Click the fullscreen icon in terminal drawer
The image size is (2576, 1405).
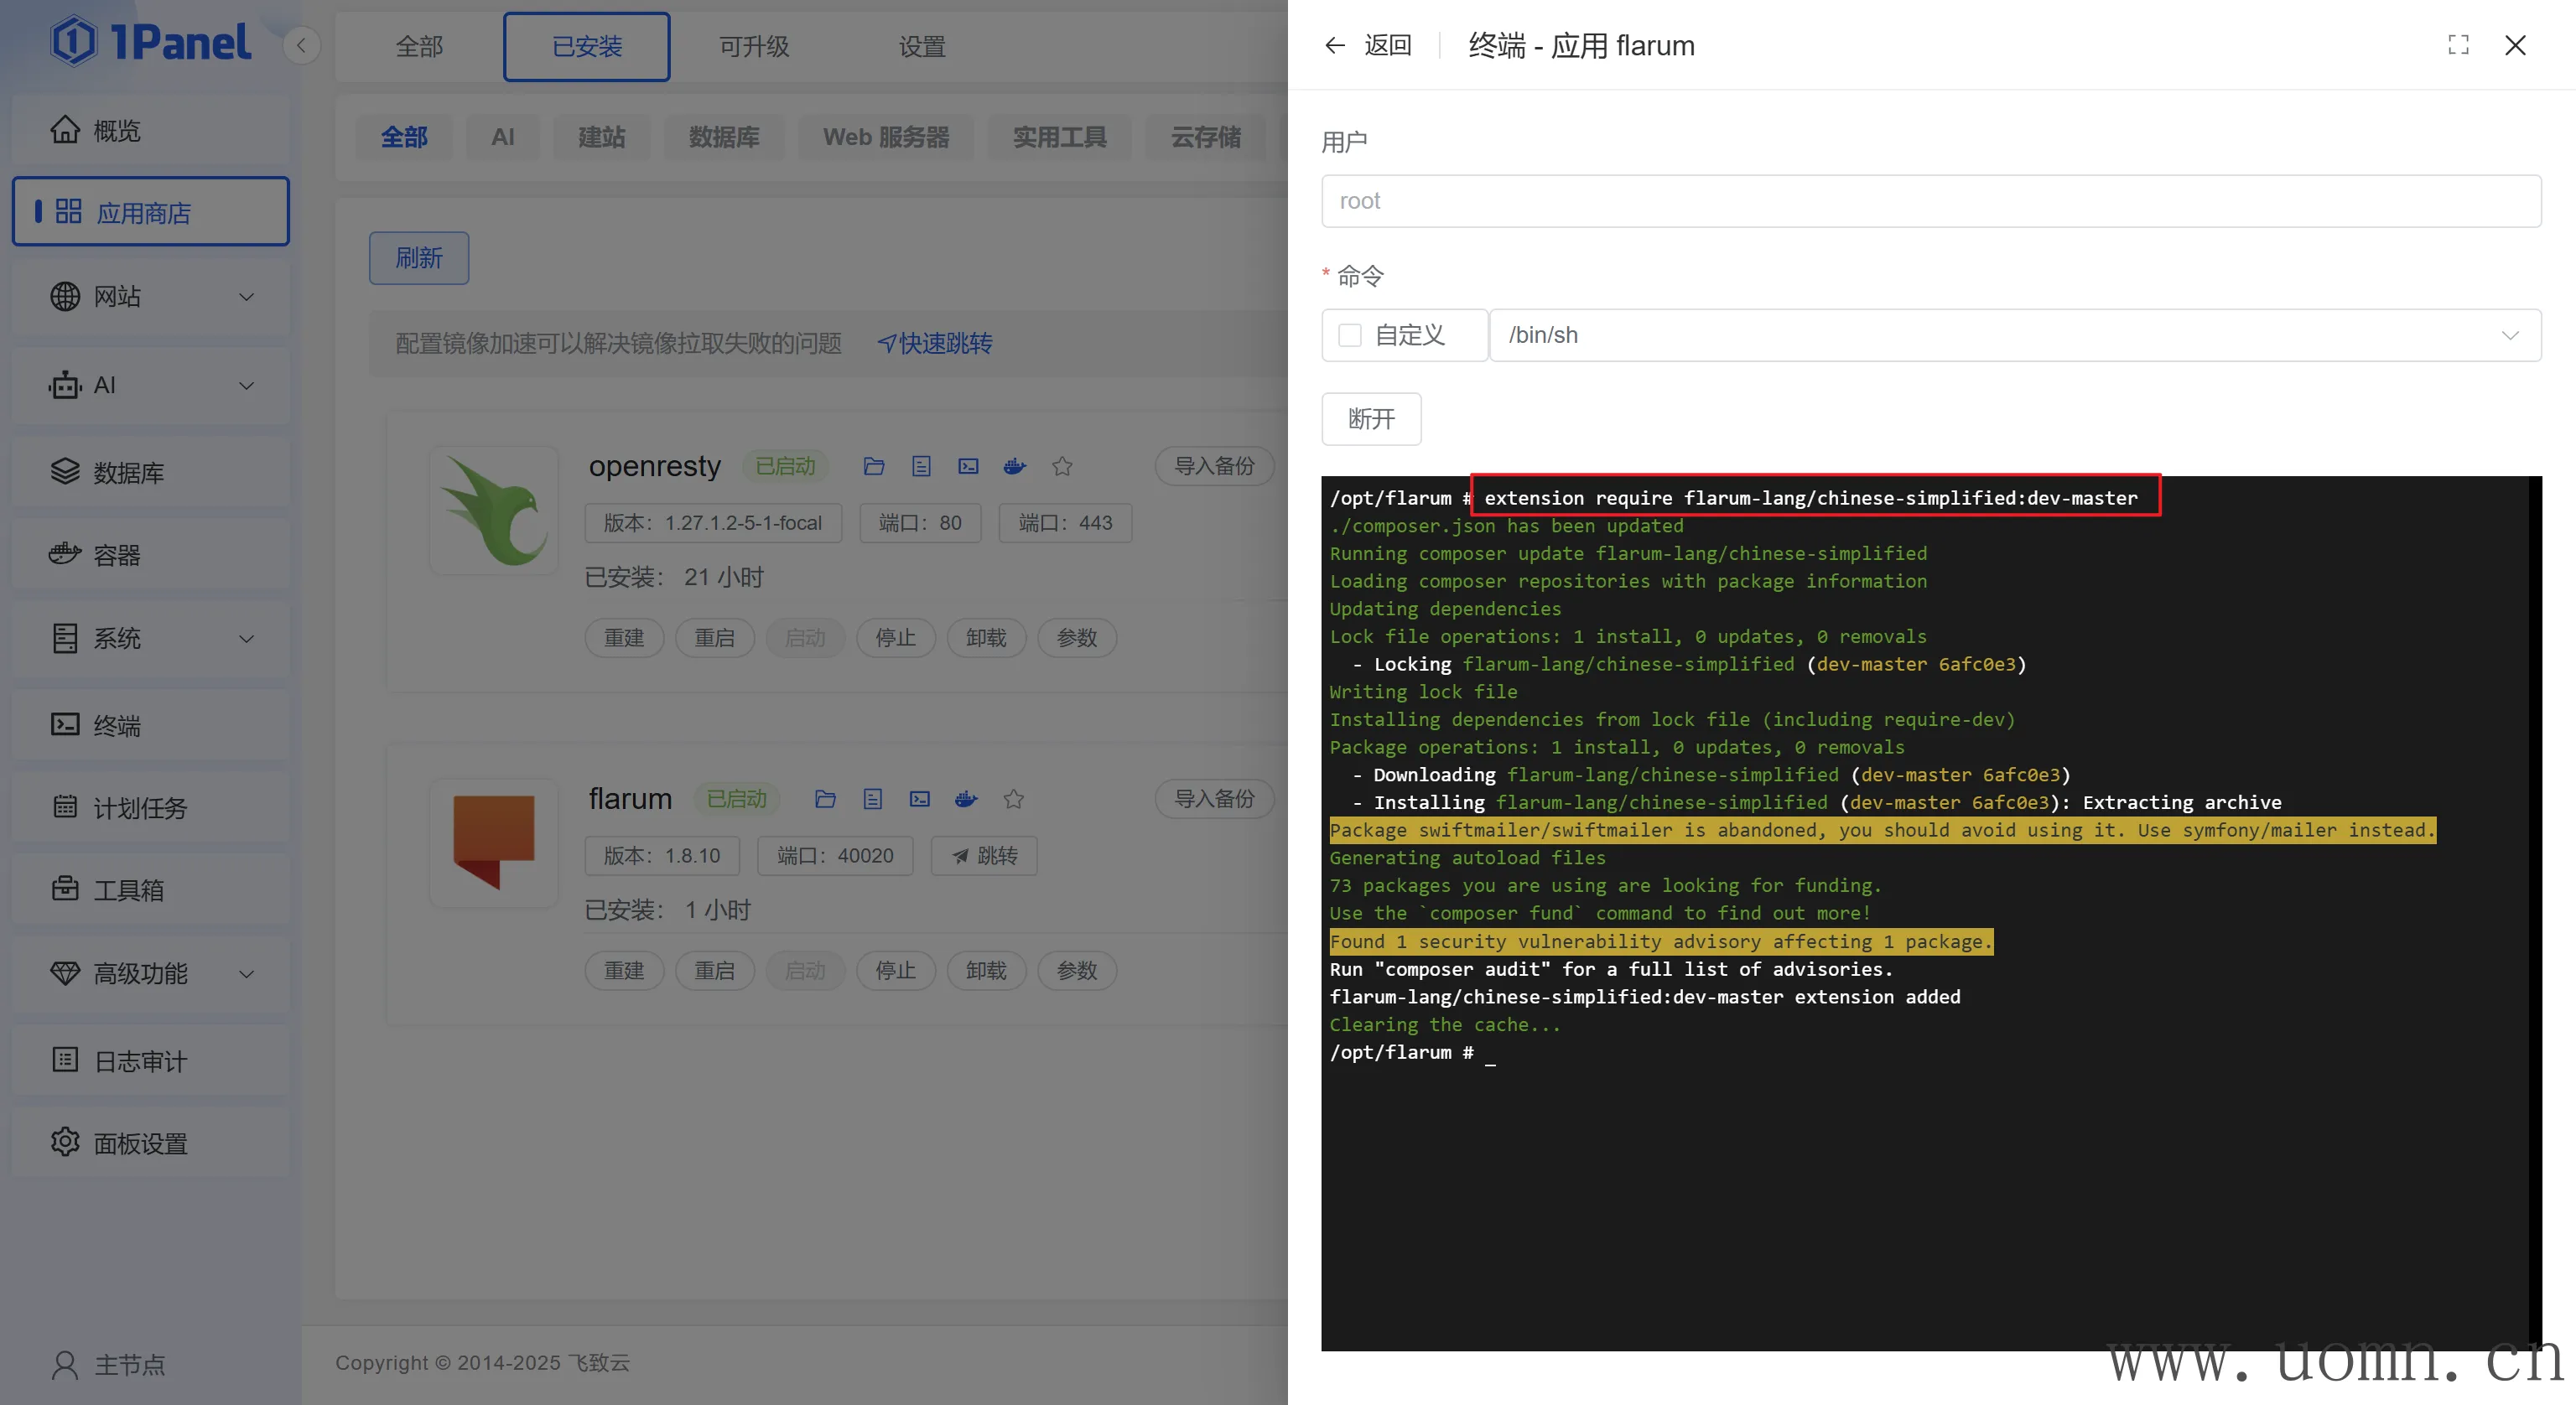[x=2458, y=45]
